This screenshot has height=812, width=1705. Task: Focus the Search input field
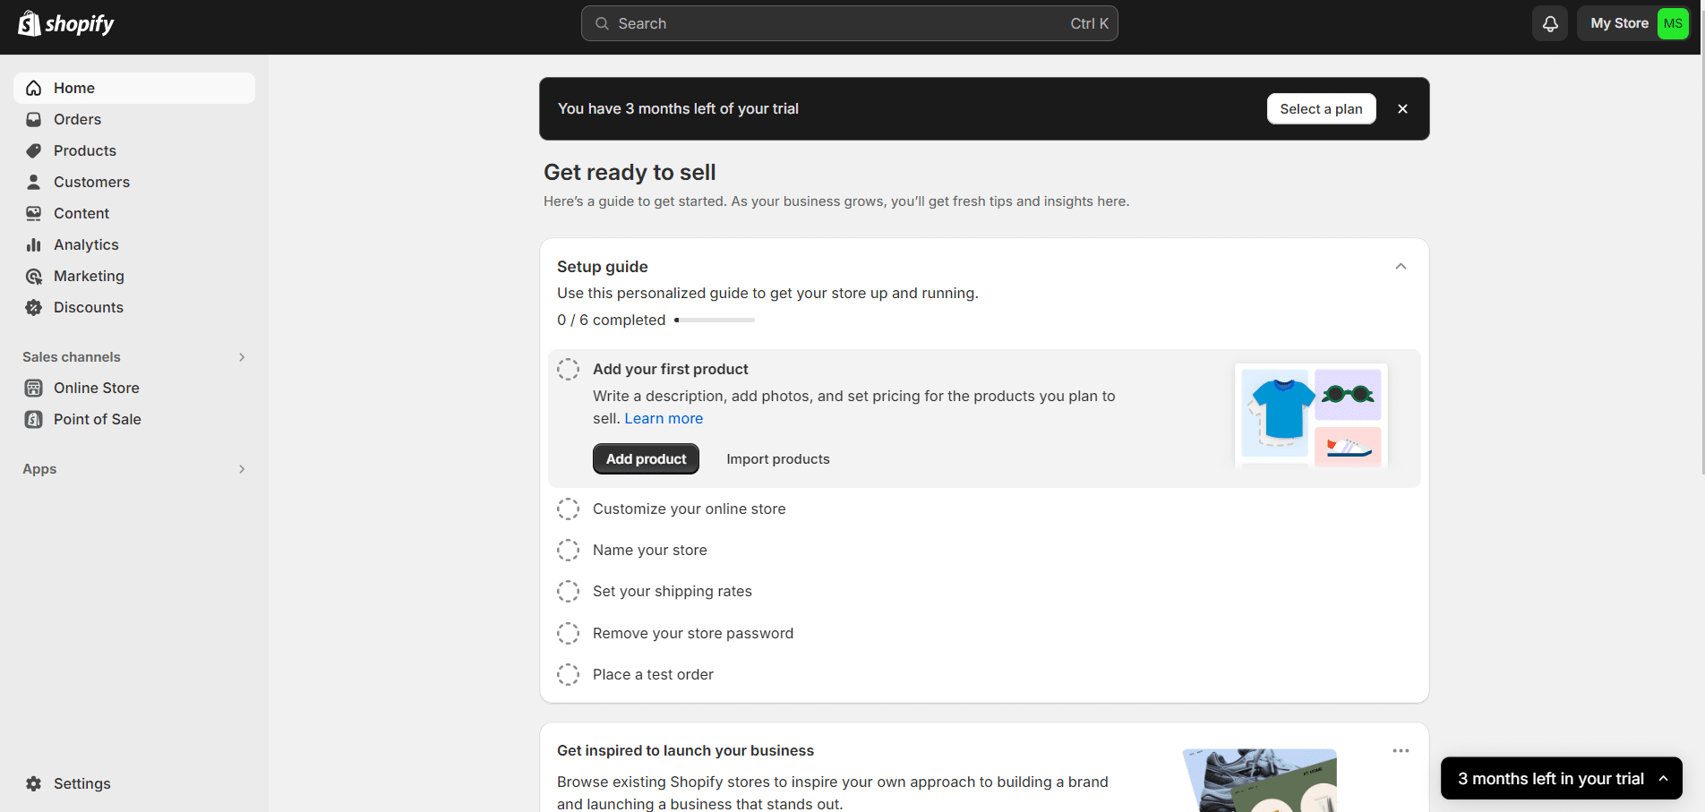[x=848, y=24]
